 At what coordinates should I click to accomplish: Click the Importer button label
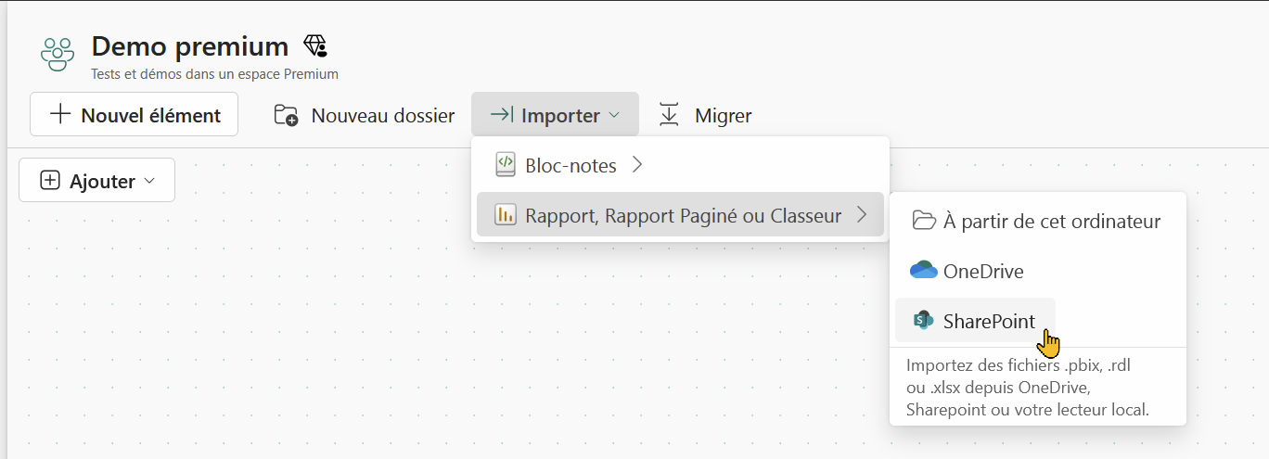pyautogui.click(x=560, y=116)
